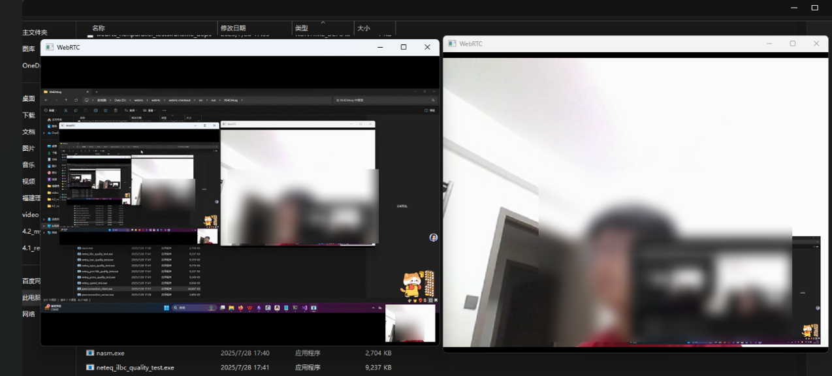Screen dimensions: 832x376
Task: Click the nasm.exe file icon
Action: pos(90,353)
